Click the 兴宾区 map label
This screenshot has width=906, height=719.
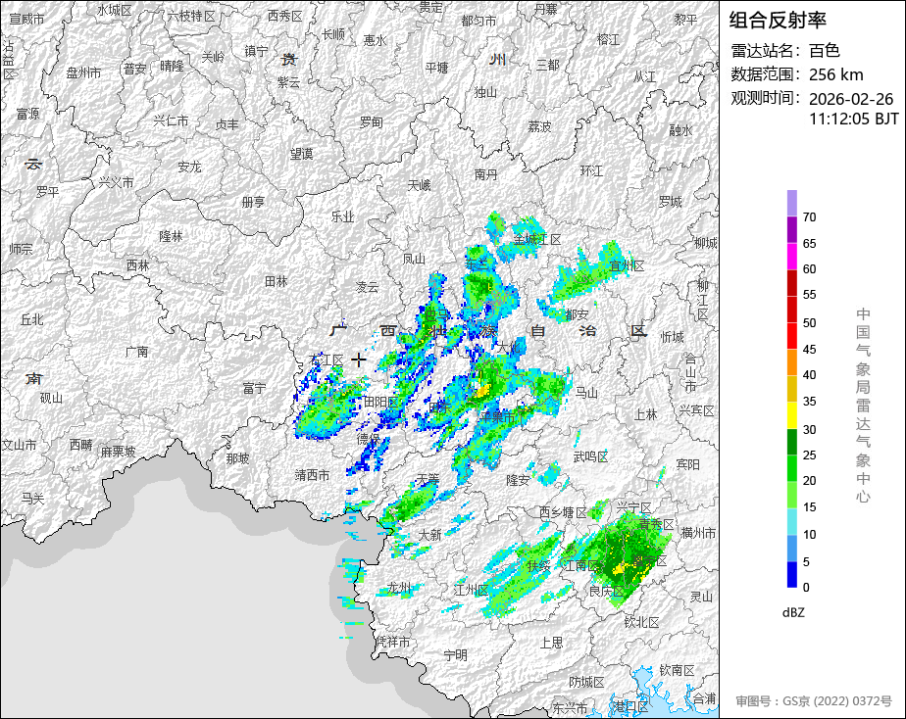pyautogui.click(x=697, y=410)
